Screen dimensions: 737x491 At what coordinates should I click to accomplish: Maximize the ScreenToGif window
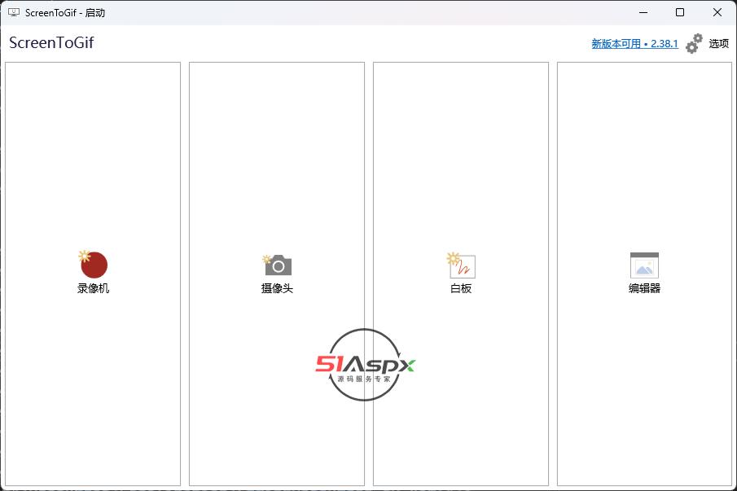(680, 13)
